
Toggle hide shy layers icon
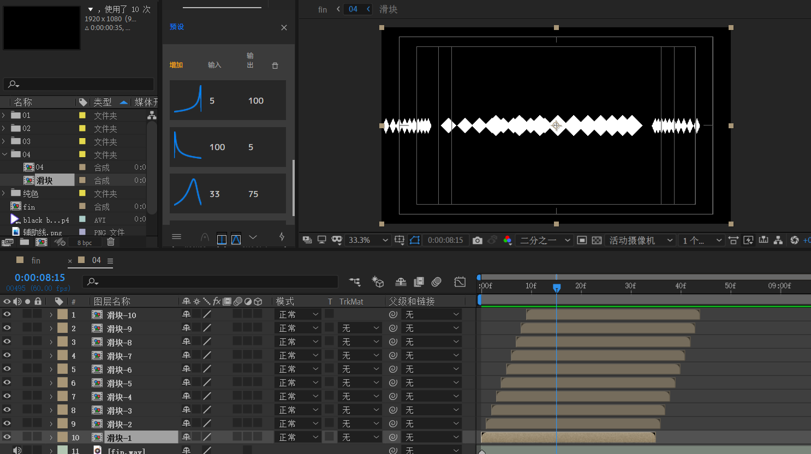click(401, 282)
